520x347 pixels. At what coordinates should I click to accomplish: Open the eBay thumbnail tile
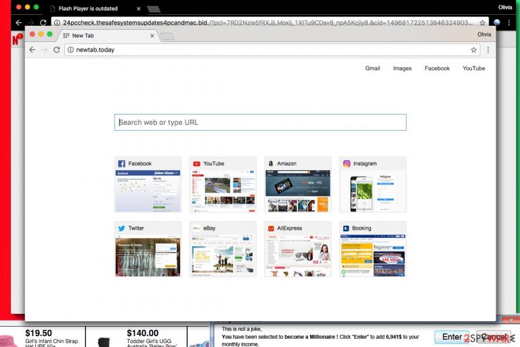point(223,249)
